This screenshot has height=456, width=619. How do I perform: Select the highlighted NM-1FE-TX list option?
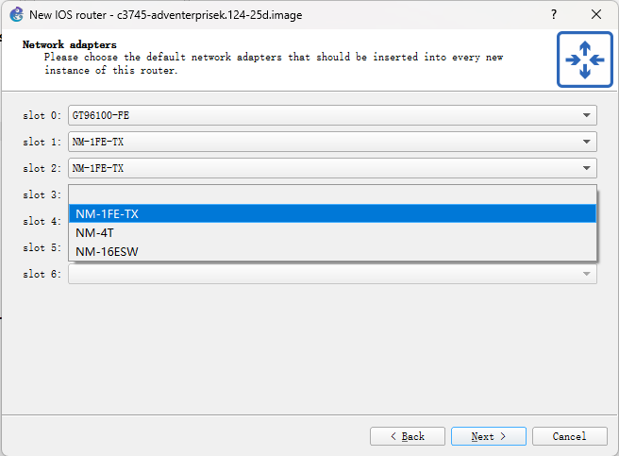[x=332, y=214]
